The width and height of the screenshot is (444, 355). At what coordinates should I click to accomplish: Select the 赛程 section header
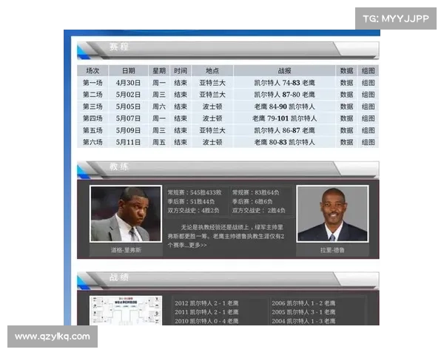coord(120,47)
